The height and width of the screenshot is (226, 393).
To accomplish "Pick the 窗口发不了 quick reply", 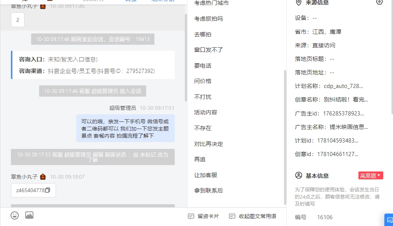I will pyautogui.click(x=209, y=50).
